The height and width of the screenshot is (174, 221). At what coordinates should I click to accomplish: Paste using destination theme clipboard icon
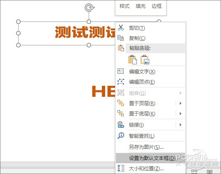(x=132, y=60)
